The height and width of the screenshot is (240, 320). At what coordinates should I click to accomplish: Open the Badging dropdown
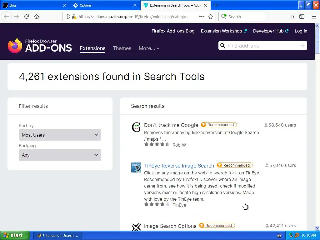point(60,155)
